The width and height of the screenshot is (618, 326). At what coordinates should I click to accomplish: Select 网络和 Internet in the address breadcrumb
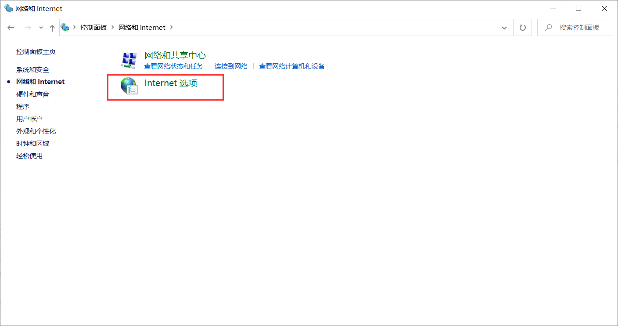[142, 27]
